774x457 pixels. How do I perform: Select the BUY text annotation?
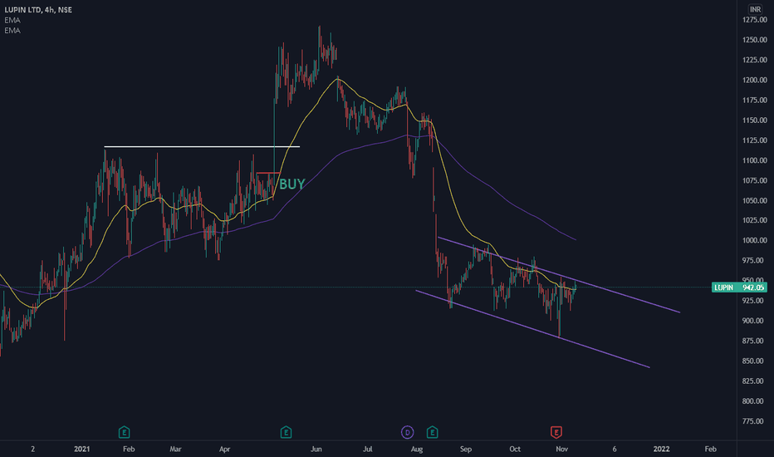click(291, 184)
